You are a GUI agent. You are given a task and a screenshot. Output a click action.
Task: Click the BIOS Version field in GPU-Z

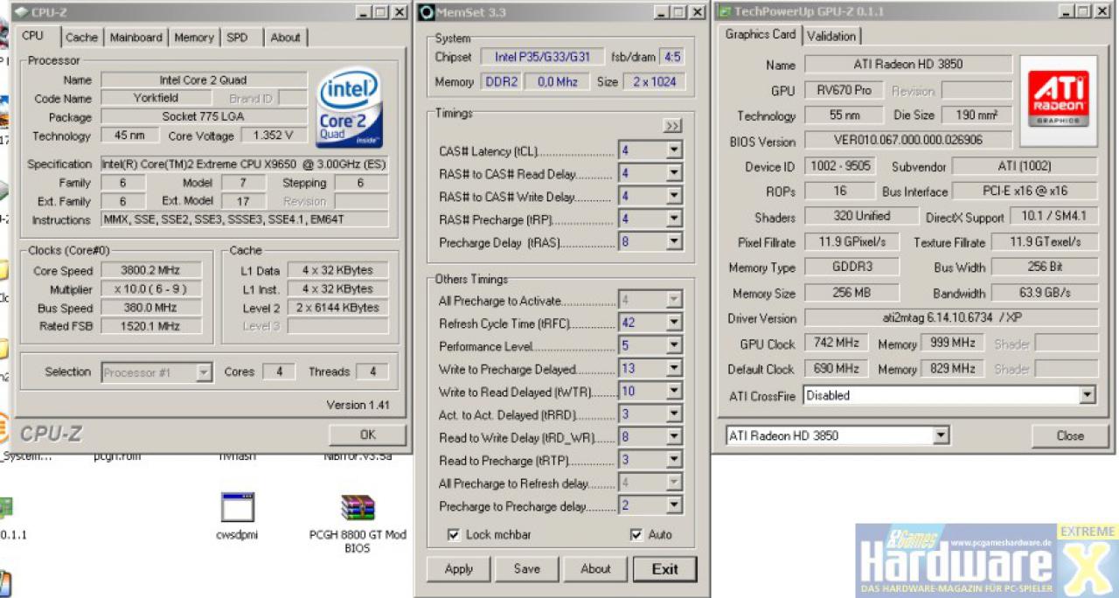click(x=908, y=140)
